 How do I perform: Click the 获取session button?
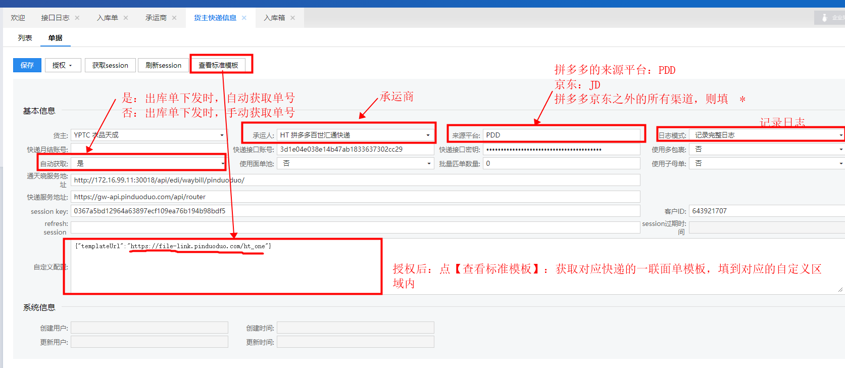(x=110, y=65)
